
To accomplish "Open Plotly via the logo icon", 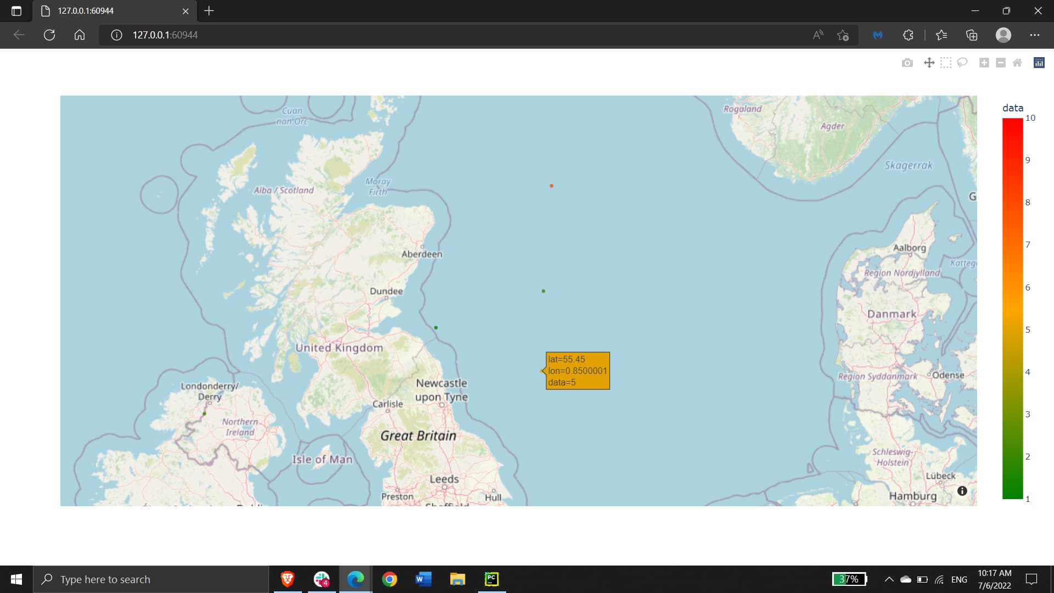I will 1039,63.
